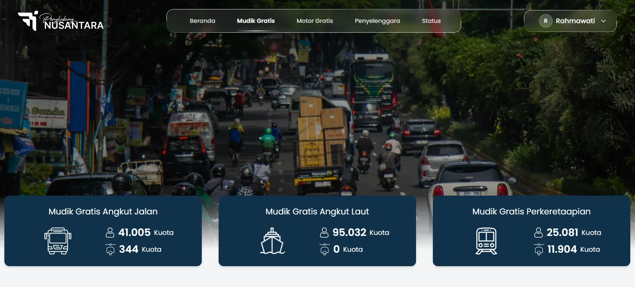This screenshot has height=287, width=635.
Task: Open Mudik Gratis Angkut Laut title
Action: (x=317, y=212)
